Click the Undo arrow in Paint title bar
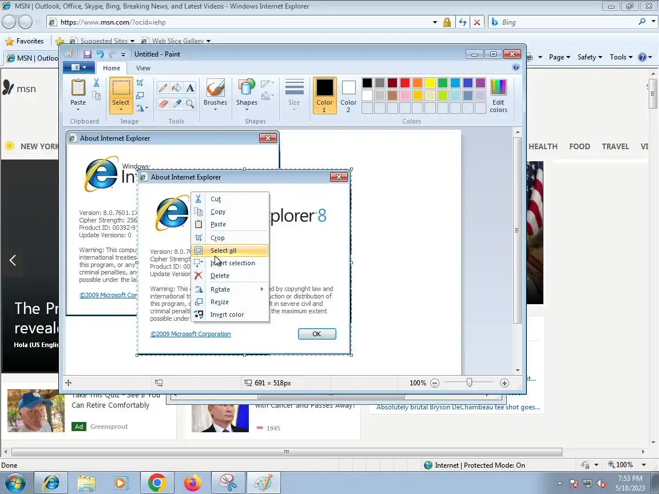This screenshot has height=494, width=659. coord(100,54)
